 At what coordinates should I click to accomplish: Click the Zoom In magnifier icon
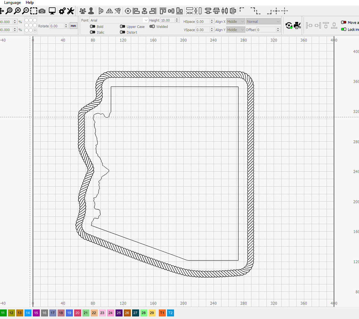(x=17, y=11)
